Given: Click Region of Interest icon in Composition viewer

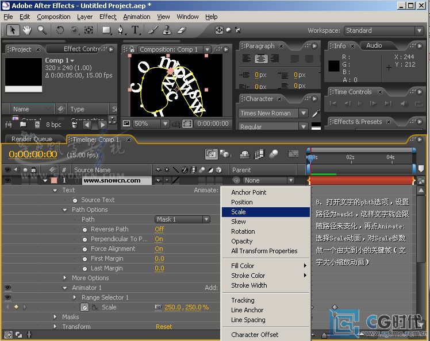Looking at the screenshot, I should click(x=187, y=124).
